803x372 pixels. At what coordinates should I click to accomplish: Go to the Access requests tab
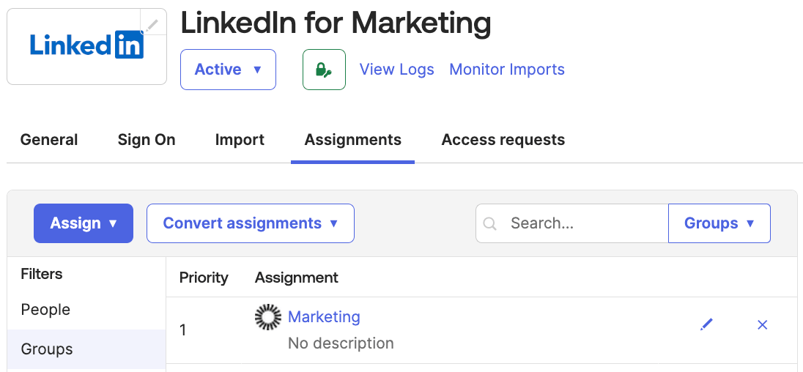pyautogui.click(x=503, y=140)
